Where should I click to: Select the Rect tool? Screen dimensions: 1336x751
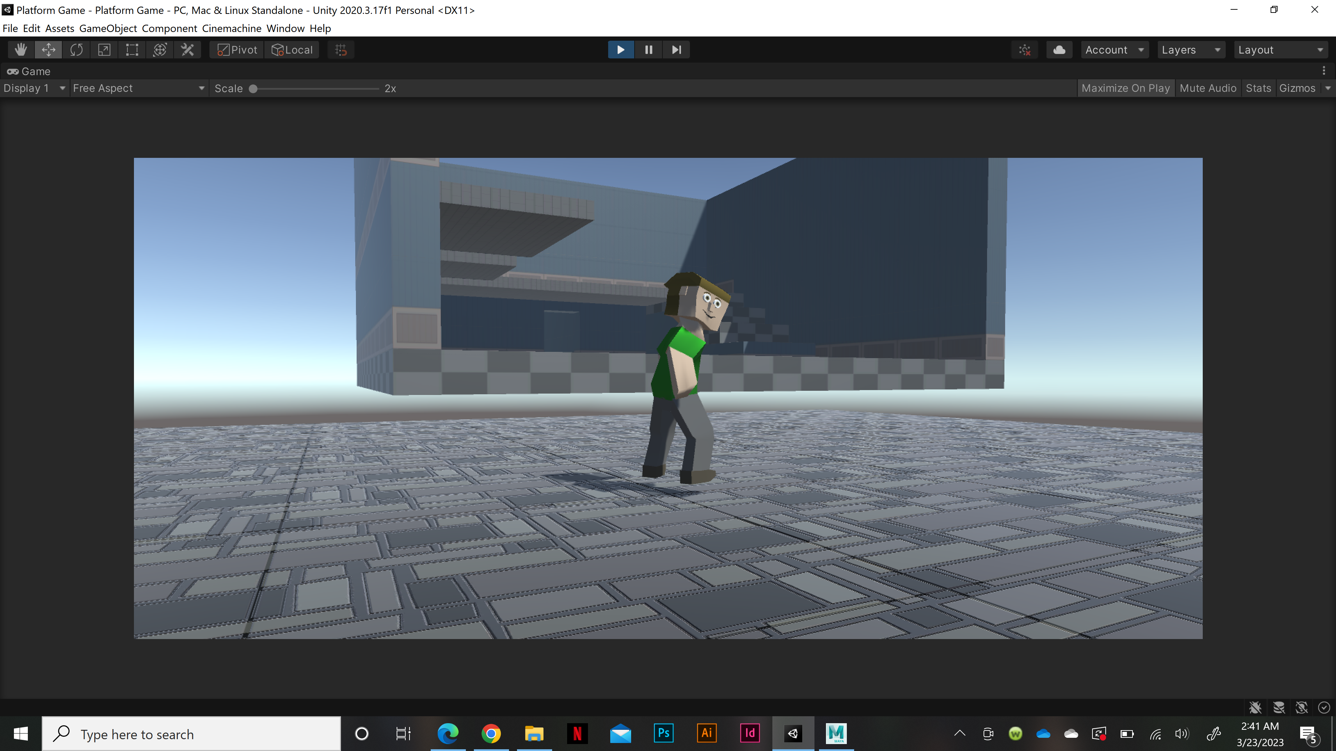(x=132, y=50)
